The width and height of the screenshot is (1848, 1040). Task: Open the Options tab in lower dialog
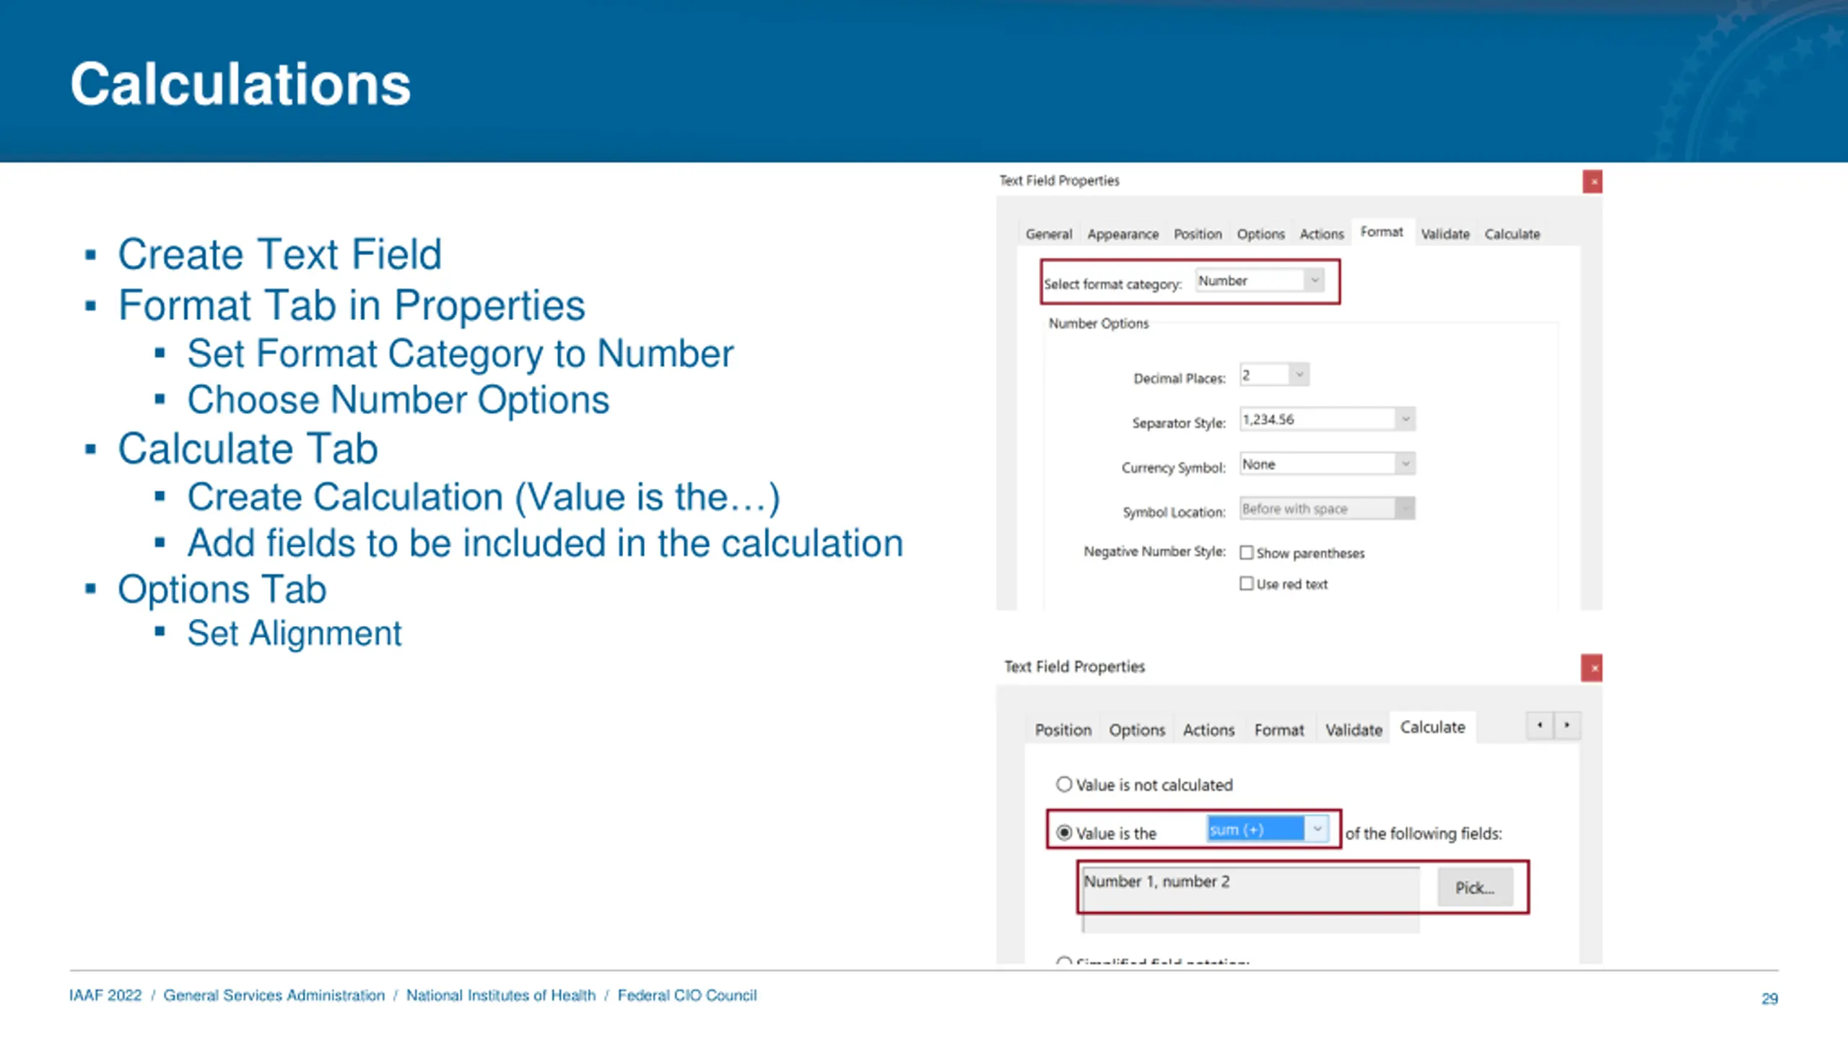pos(1137,730)
